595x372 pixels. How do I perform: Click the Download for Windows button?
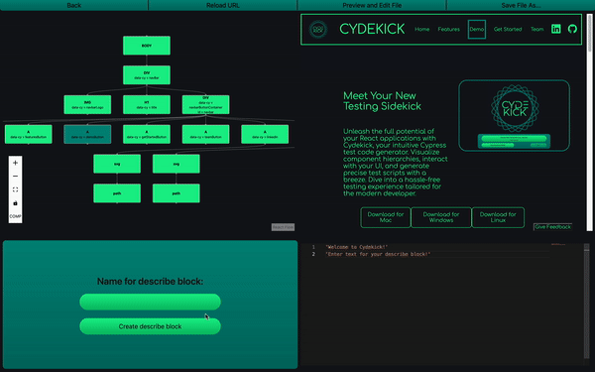[x=441, y=217]
